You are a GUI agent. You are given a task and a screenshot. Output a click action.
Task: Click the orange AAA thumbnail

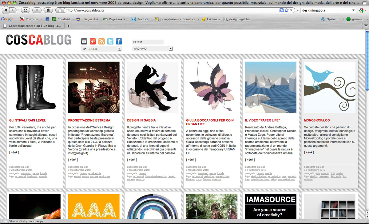(x=94, y=206)
